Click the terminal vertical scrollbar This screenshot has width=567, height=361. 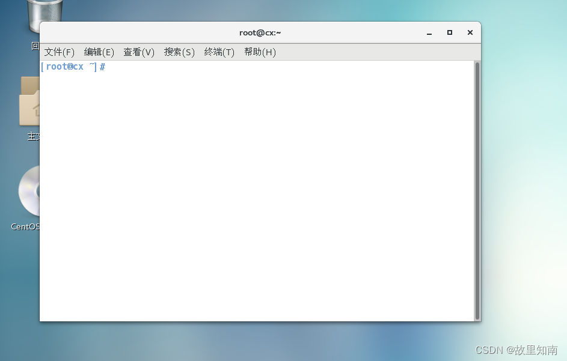tap(477, 191)
